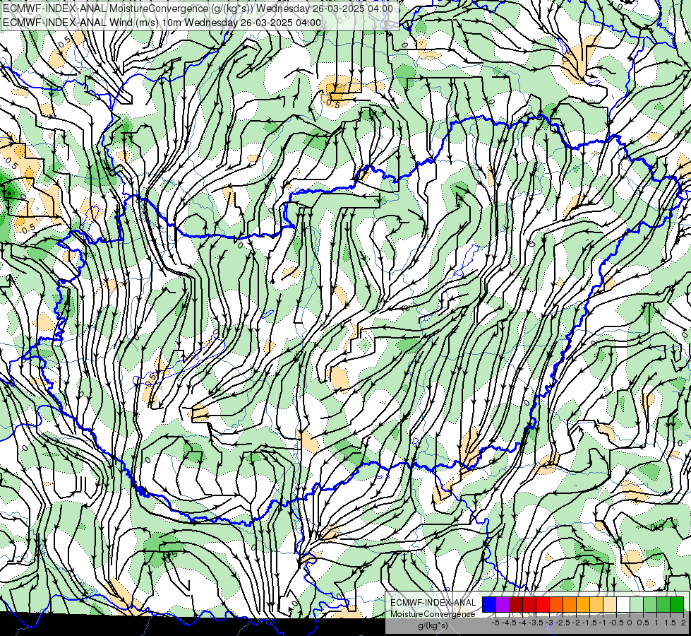
Task: Pick the legend swatch between -1.5 and -1
Action: click(x=596, y=605)
